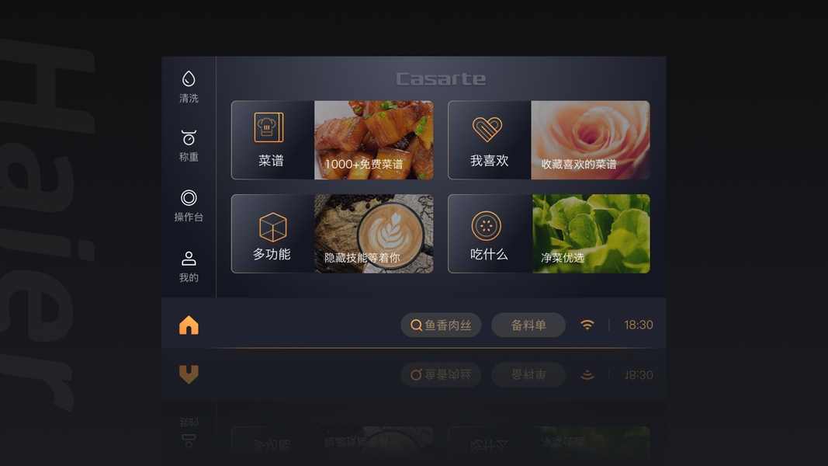
Task: Select the 操作台 console ring icon
Action: tap(189, 197)
